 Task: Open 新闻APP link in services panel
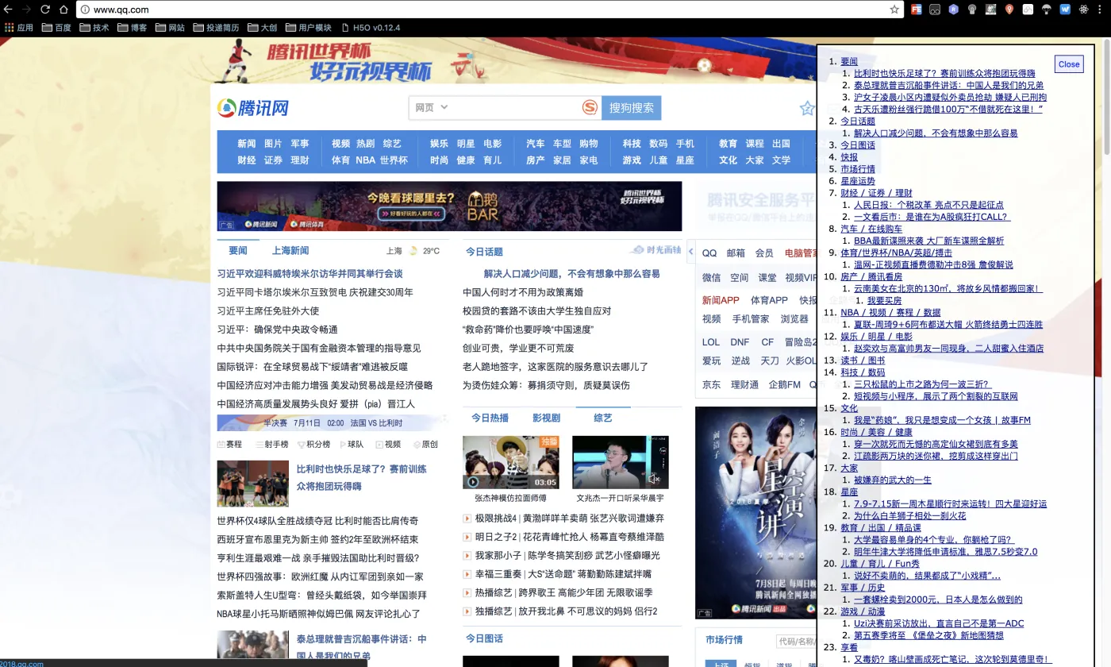pos(721,300)
